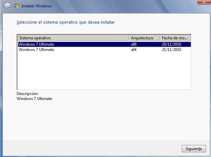Close the Instalar Windows dialog
Screen dimensions: 211x157
click(204, 2)
